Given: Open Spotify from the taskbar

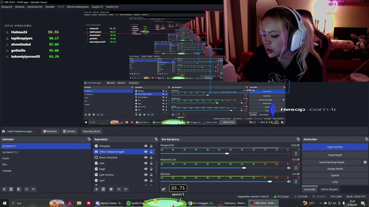Looking at the screenshot, I should coord(135,203).
